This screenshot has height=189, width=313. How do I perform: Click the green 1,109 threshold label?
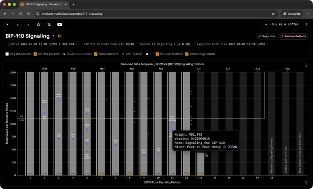pos(21,120)
